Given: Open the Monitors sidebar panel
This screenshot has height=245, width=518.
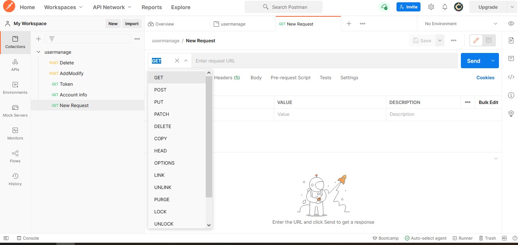Looking at the screenshot, I should 15,134.
